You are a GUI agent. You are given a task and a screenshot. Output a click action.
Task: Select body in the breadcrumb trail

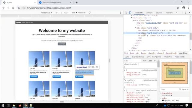132,53
